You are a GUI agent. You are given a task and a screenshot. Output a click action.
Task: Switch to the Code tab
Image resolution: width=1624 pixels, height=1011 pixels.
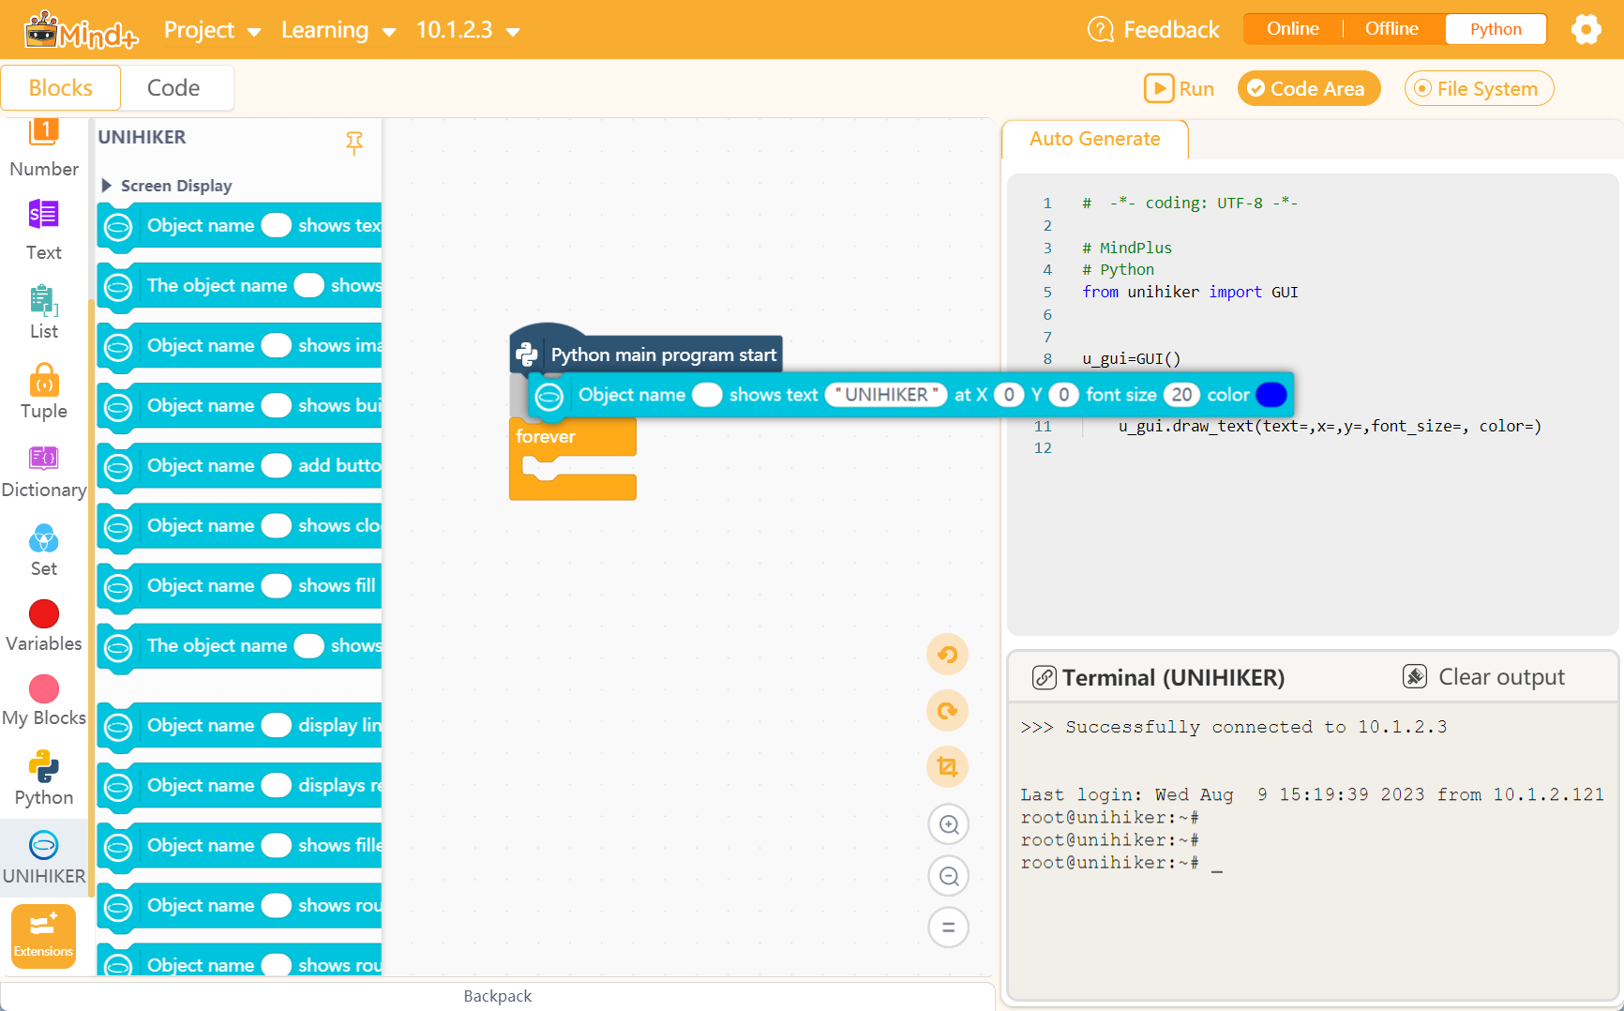(x=174, y=87)
